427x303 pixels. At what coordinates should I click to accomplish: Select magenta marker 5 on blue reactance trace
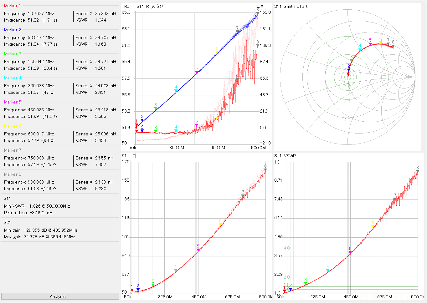coord(197,72)
